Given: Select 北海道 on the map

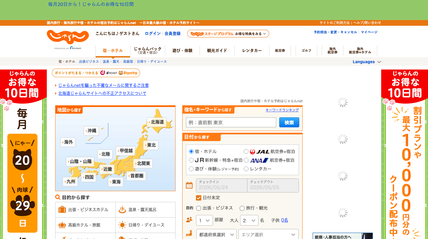Looking at the screenshot, I should tap(156, 122).
